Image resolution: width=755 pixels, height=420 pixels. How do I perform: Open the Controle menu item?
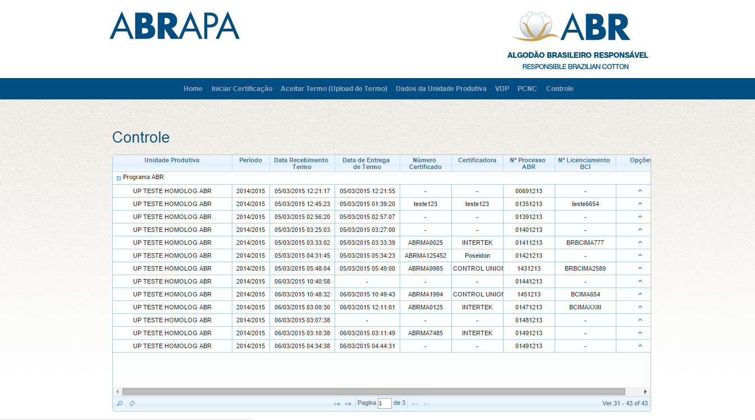click(560, 89)
